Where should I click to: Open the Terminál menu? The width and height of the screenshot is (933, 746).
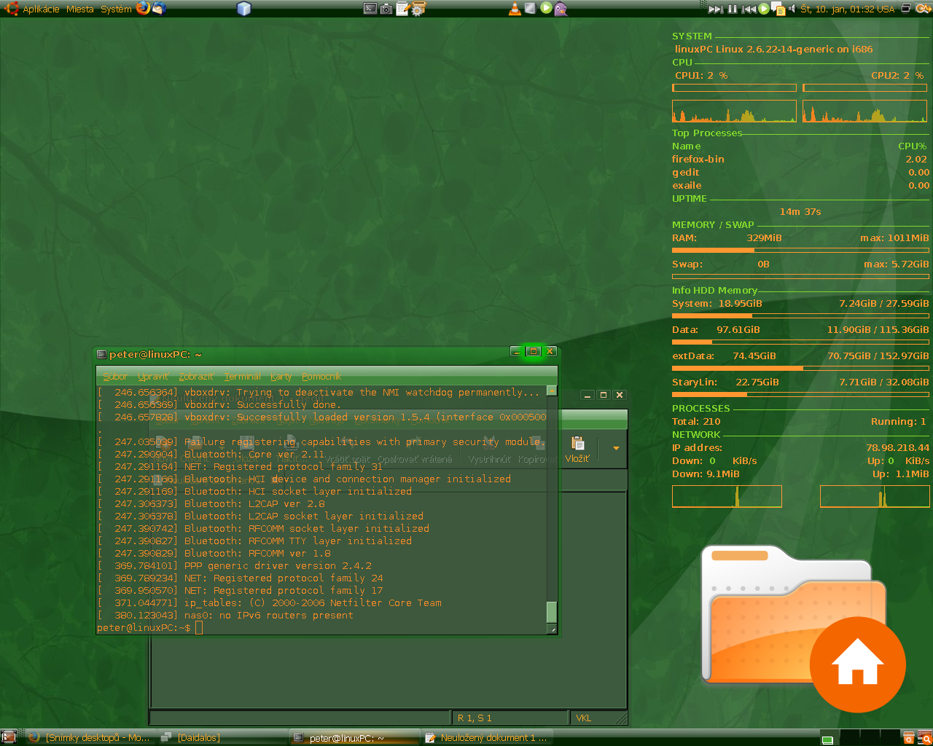243,377
